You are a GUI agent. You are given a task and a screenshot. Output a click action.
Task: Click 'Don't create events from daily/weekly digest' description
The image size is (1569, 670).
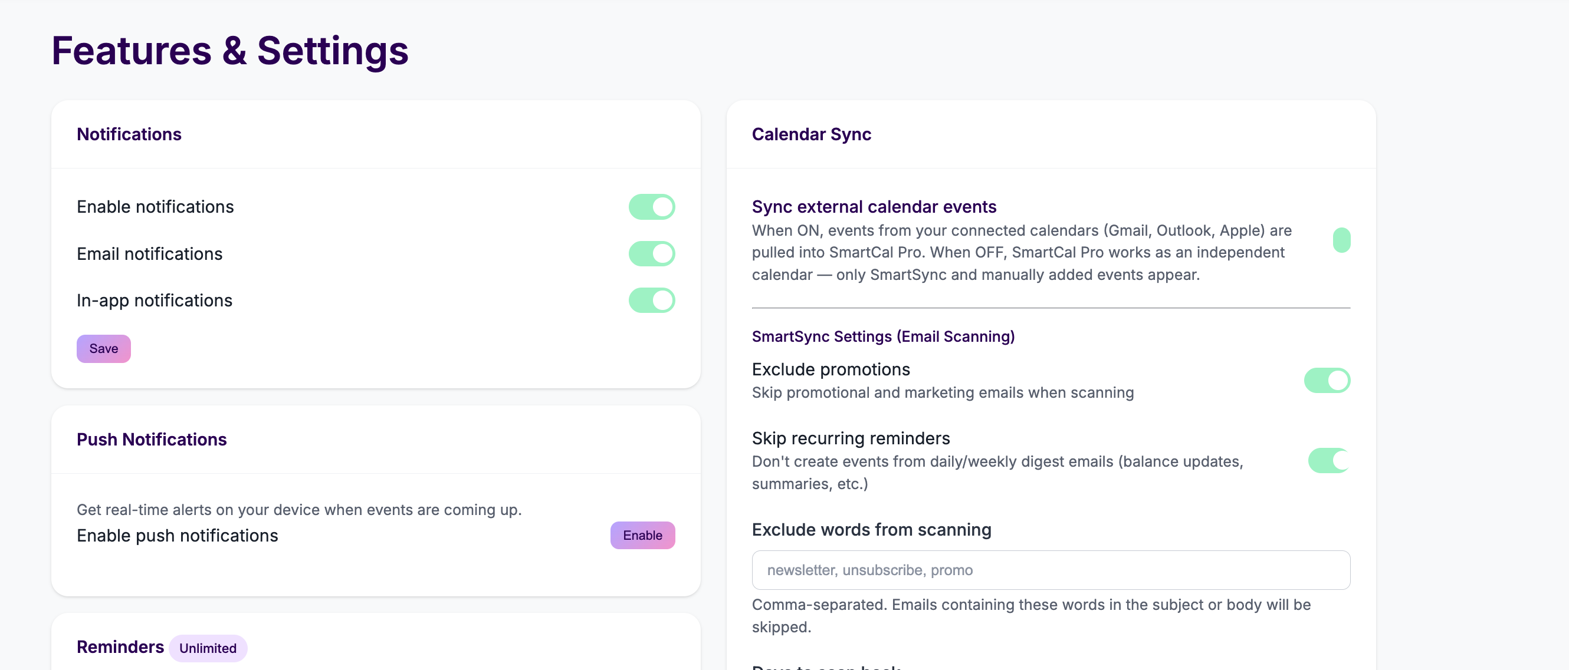[x=997, y=473]
